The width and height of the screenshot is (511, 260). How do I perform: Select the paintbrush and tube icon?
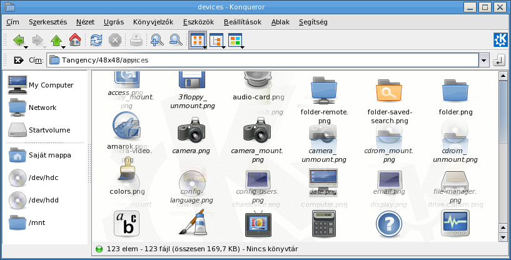coord(193,223)
